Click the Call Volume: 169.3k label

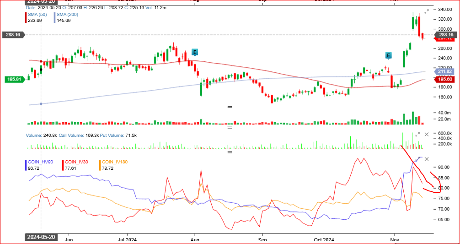79,136
